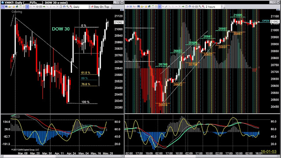Click the green arrow icon in 2 hours chart toolbar
Image resolution: width=281 pixels, height=158 pixels.
(183, 7)
